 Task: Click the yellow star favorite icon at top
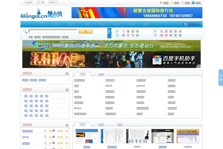(171, 3)
